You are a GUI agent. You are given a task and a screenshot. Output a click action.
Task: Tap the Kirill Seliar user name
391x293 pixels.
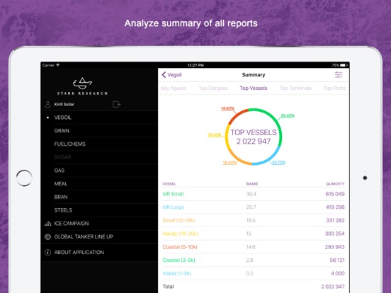[x=64, y=105]
